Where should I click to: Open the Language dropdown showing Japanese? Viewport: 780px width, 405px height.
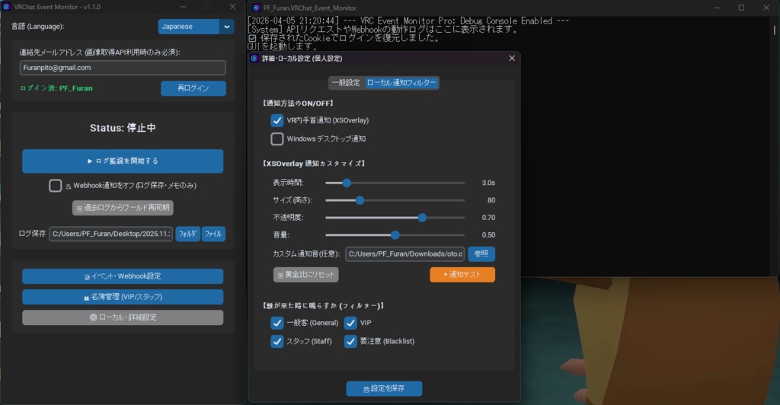(x=196, y=27)
